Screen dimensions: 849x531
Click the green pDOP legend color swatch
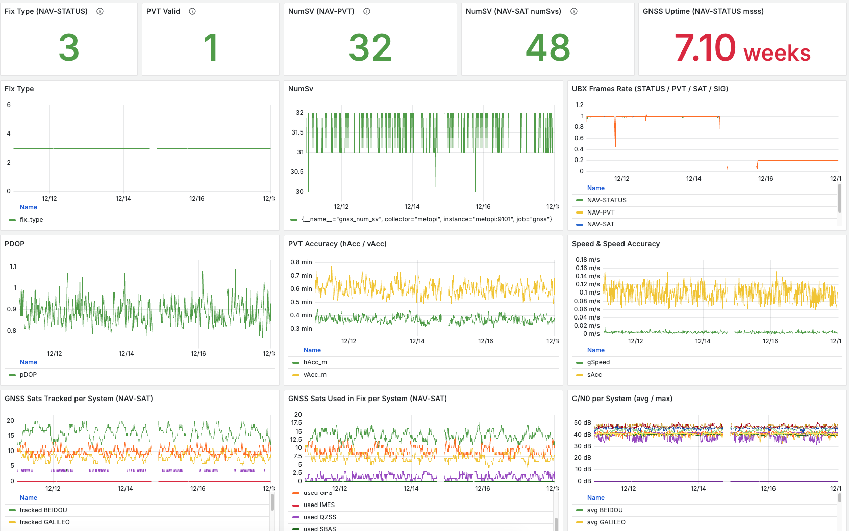click(x=12, y=375)
